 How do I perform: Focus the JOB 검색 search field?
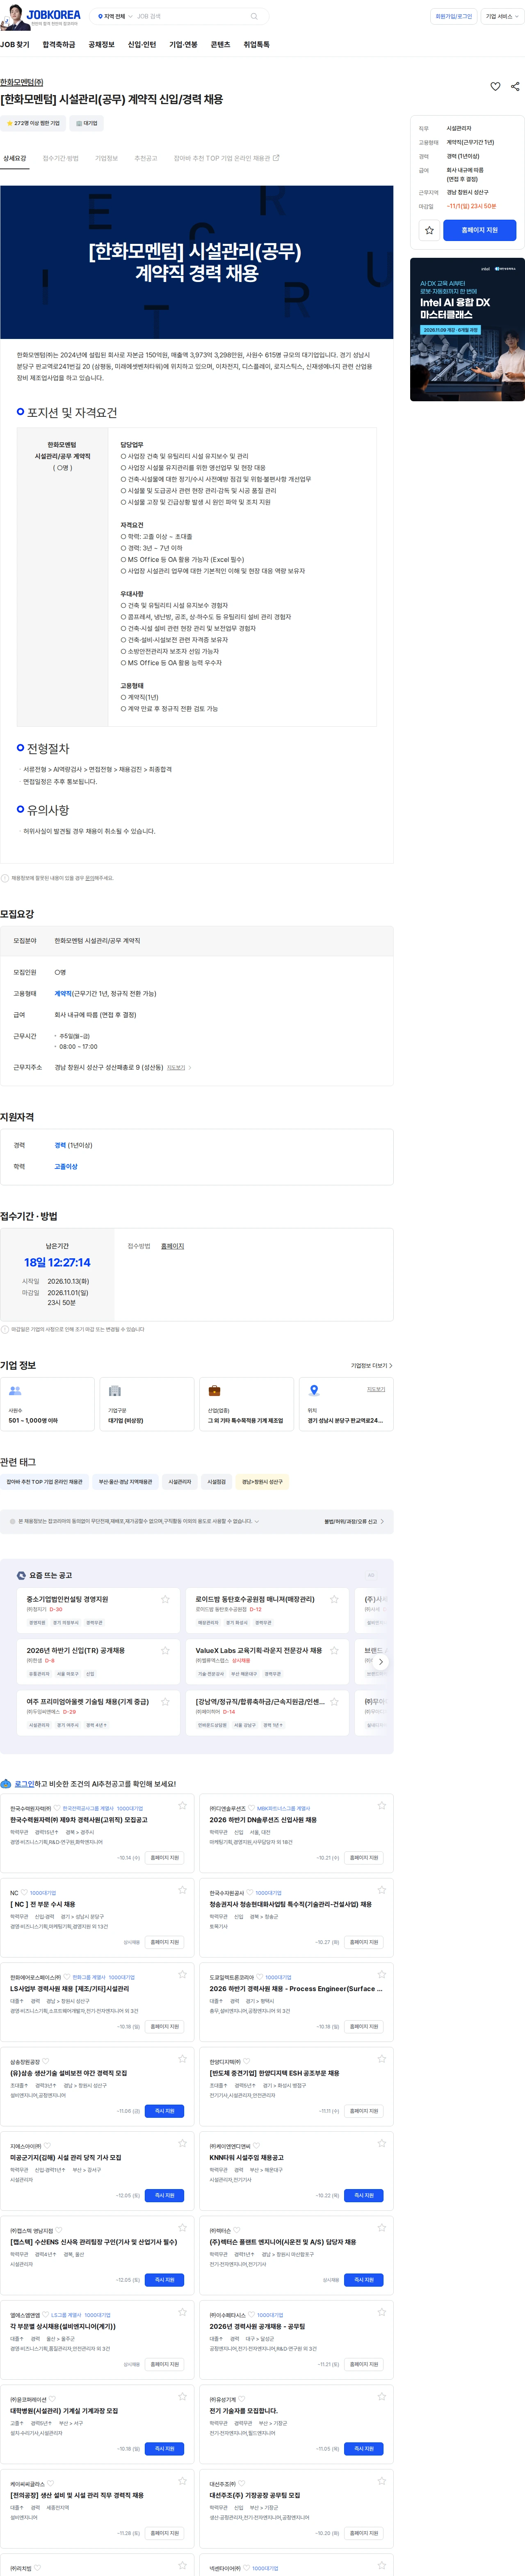tap(190, 16)
